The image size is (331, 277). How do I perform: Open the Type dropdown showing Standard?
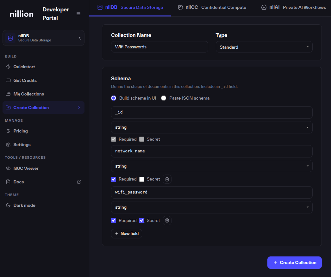pyautogui.click(x=264, y=47)
